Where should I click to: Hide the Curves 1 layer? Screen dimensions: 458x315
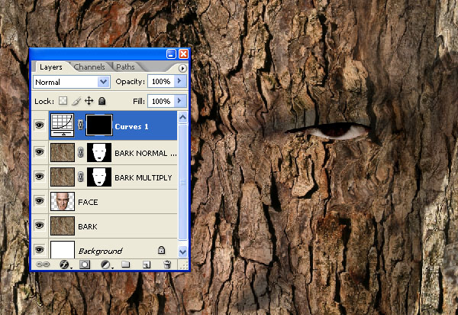click(40, 125)
